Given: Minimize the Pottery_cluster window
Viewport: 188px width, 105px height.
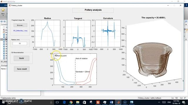Looking at the screenshot, I should coord(168,5).
